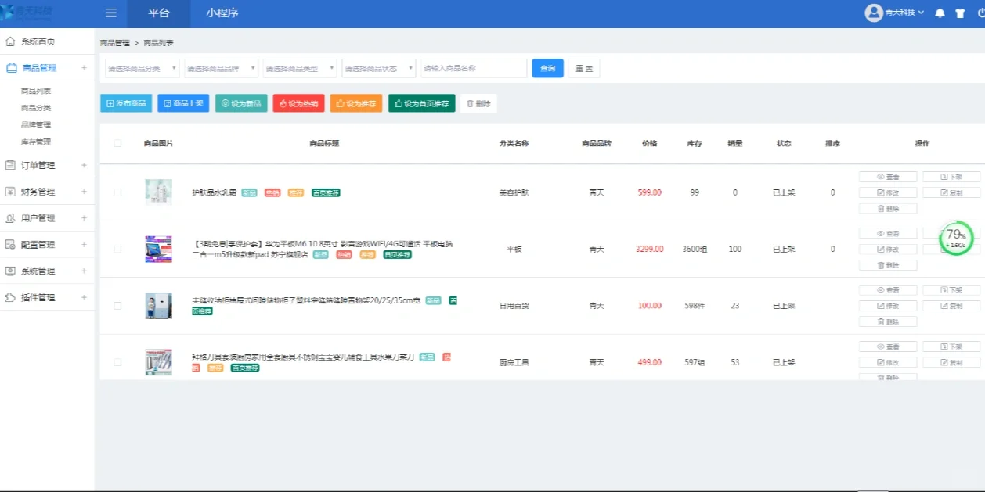The image size is (985, 492).
Task: Click 删除 for 华为平板M6 row
Action: pyautogui.click(x=888, y=265)
